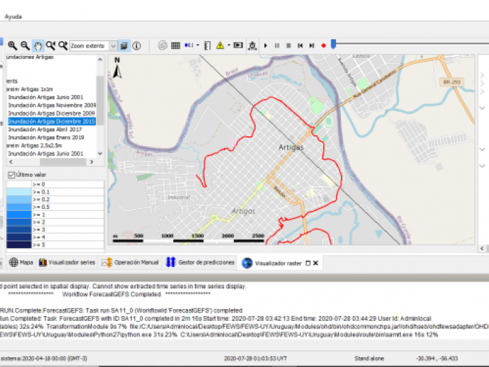This screenshot has width=489, height=367.
Task: Switch to the Mapa tab
Action: [x=21, y=263]
